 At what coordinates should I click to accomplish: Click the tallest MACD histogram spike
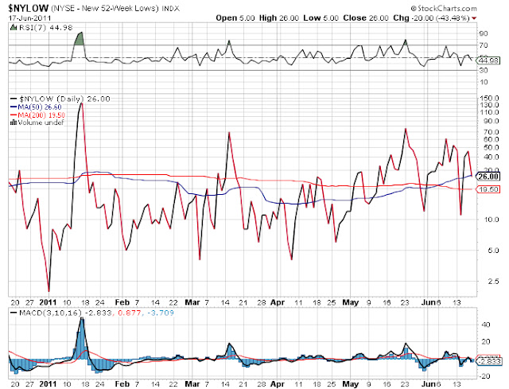click(x=82, y=338)
